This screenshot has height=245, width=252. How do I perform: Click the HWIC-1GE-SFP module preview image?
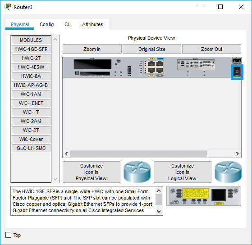pos(204,196)
